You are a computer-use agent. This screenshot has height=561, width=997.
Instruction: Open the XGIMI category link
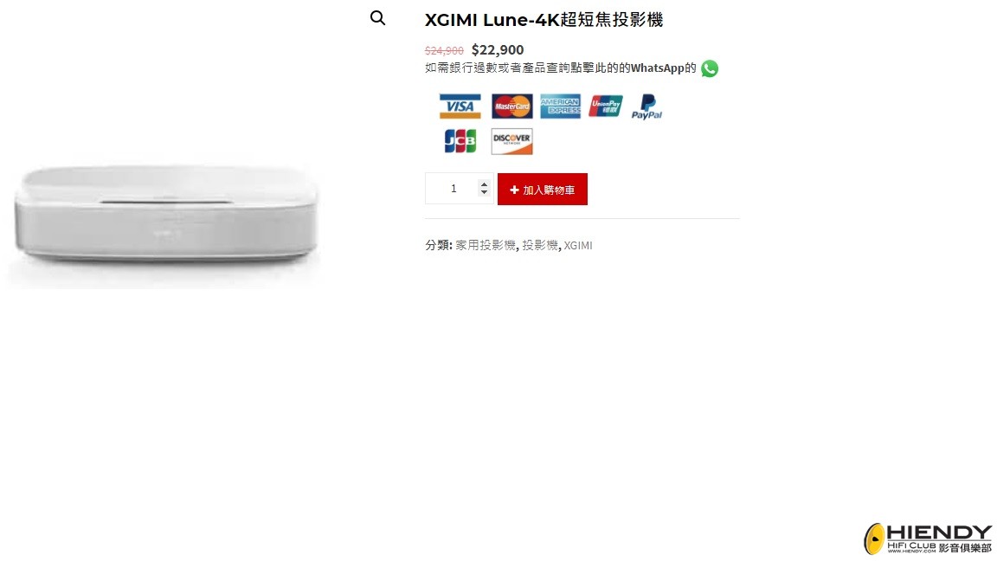[x=578, y=246]
